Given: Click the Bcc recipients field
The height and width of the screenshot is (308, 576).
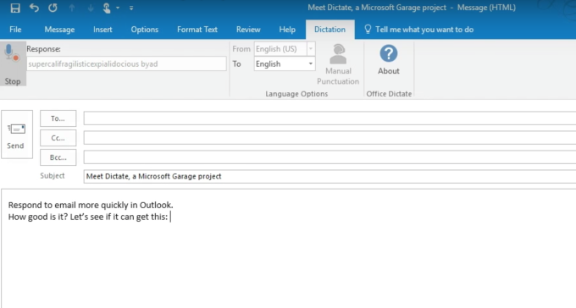Looking at the screenshot, I should (x=330, y=157).
